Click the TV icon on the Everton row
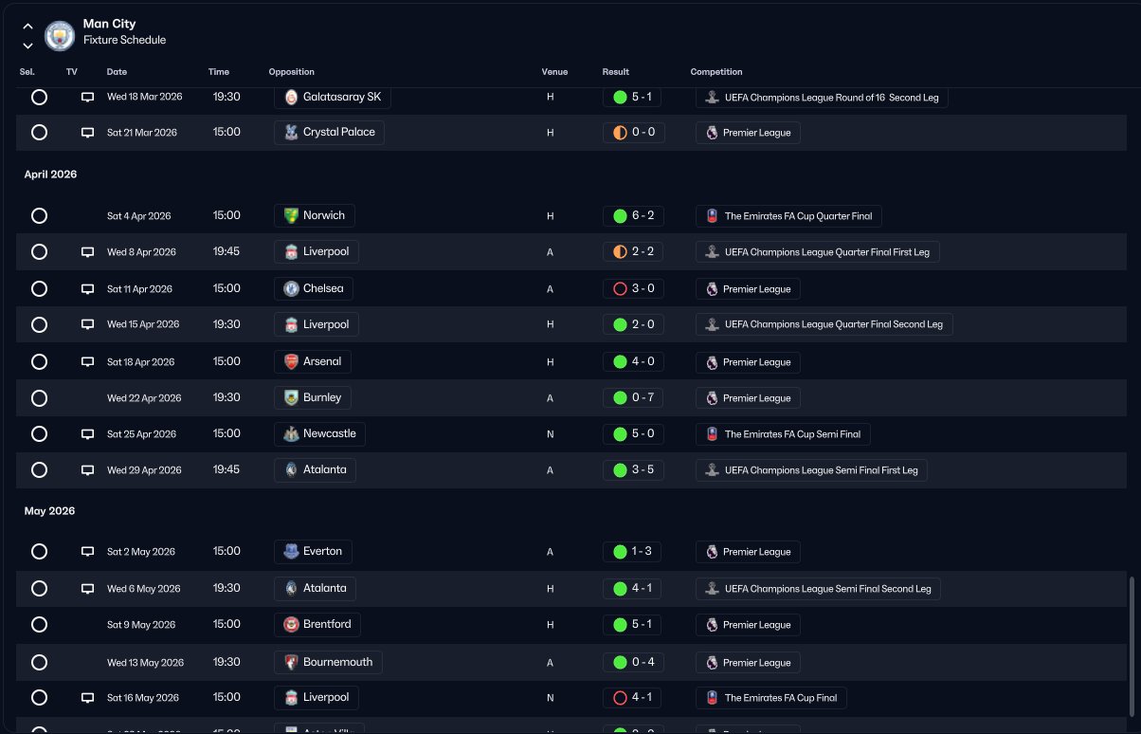 pyautogui.click(x=87, y=552)
